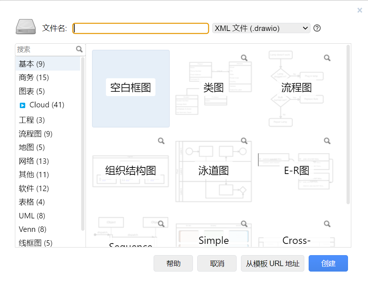Image resolution: width=368 pixels, height=281 pixels.
Task: Choose the E-R图 template thumbnail
Action: coord(296,171)
